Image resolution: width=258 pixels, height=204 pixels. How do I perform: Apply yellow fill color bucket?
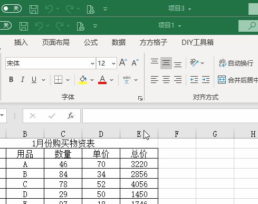pyautogui.click(x=83, y=80)
